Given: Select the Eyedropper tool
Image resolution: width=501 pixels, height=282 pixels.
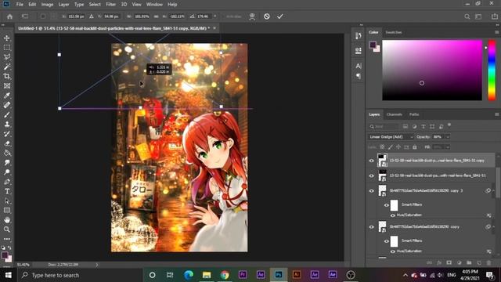Looking at the screenshot, I should pos(7,96).
